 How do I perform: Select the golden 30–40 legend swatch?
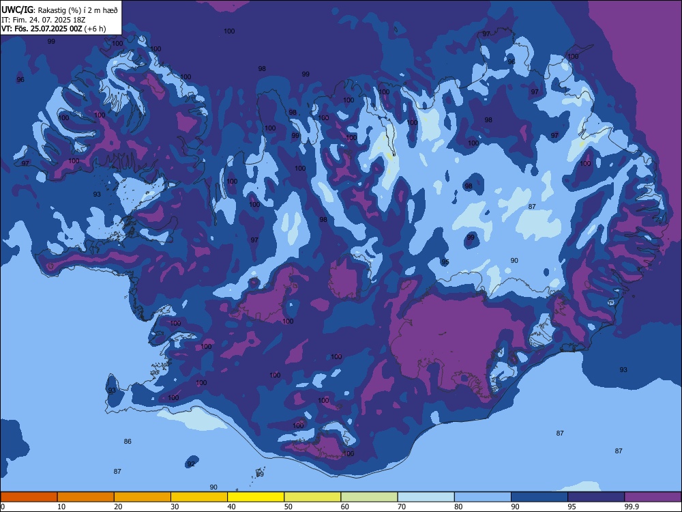tap(199, 497)
